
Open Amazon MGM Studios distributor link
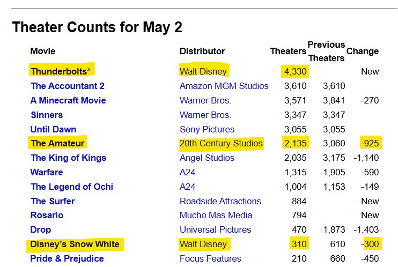pyautogui.click(x=224, y=86)
